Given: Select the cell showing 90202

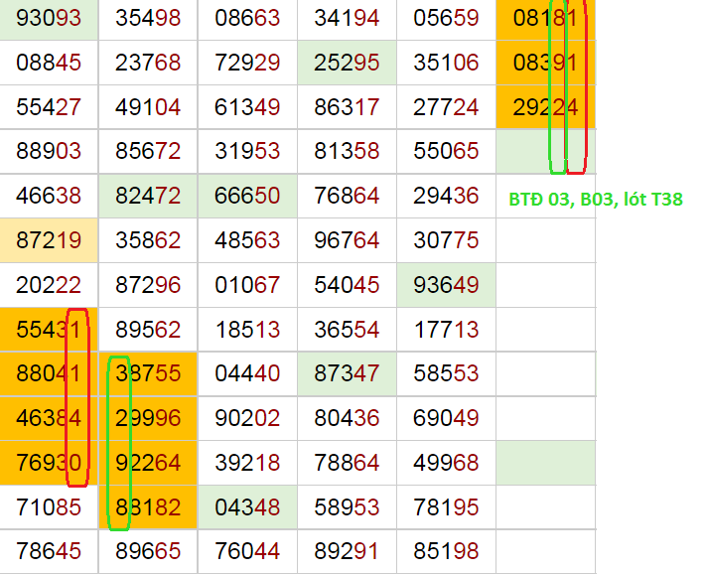Looking at the screenshot, I should [x=247, y=419].
